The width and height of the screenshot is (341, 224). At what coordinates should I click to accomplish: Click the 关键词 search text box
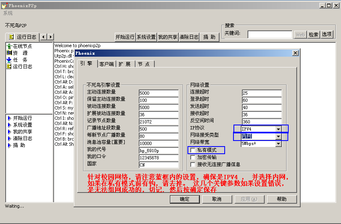coord(269,35)
